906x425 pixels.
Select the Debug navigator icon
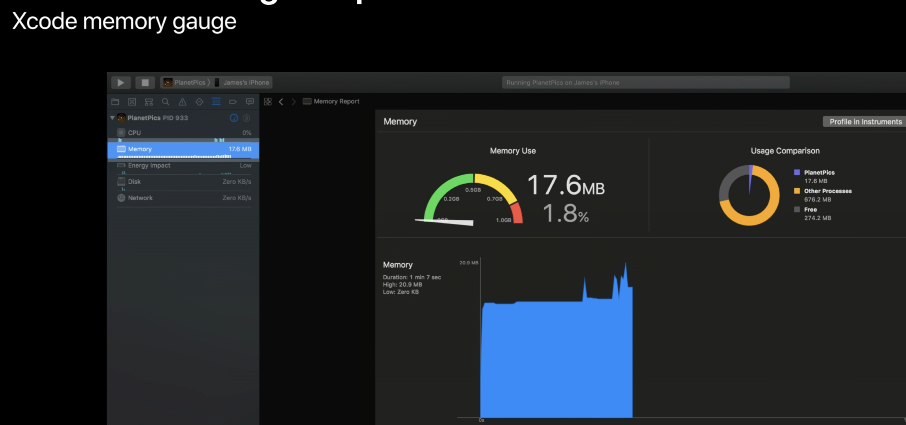[x=216, y=102]
